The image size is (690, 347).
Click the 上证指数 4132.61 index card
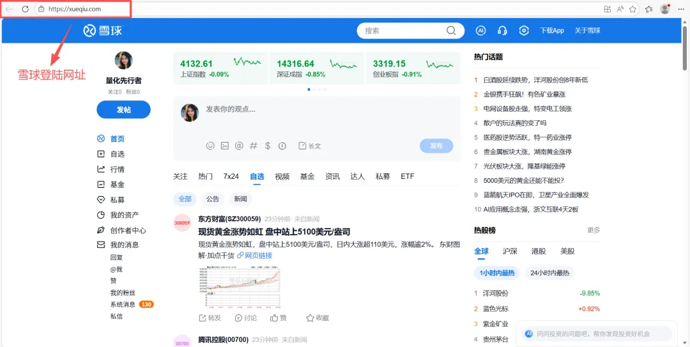pos(221,68)
